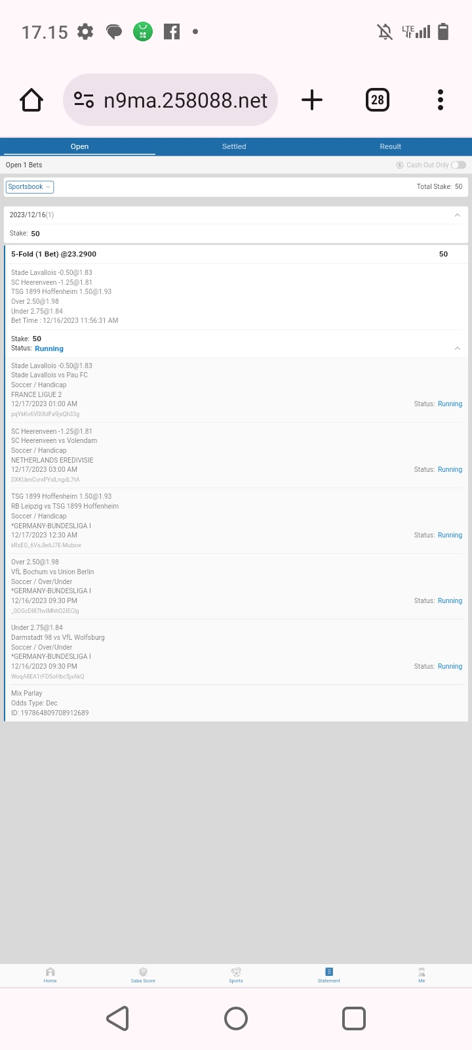
Task: Open a new browser tab with plus icon
Action: point(312,100)
